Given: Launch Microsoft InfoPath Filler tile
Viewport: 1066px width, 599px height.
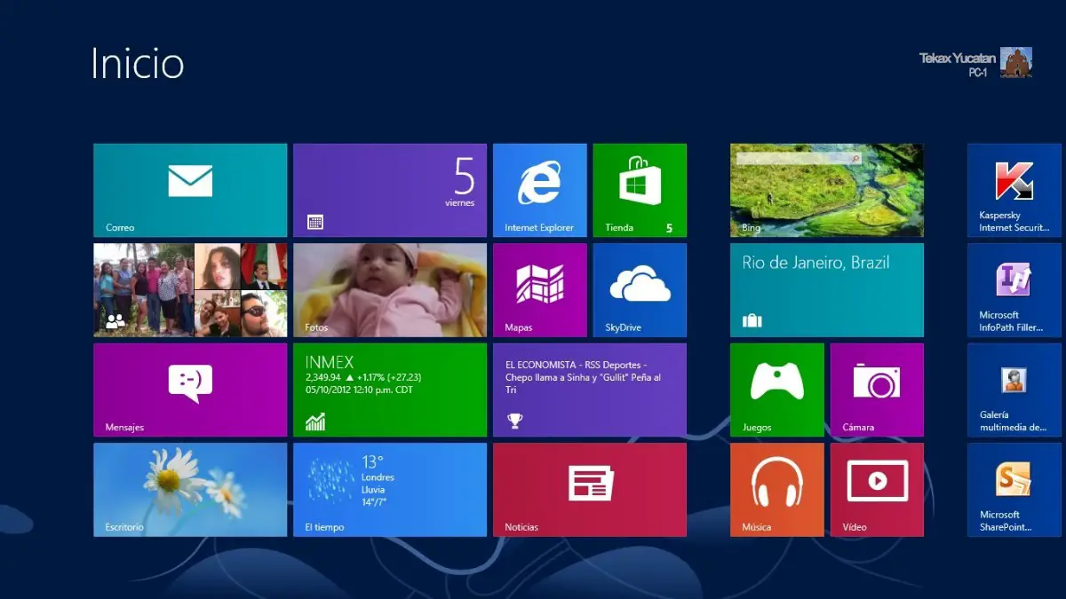Looking at the screenshot, I should (x=1014, y=290).
